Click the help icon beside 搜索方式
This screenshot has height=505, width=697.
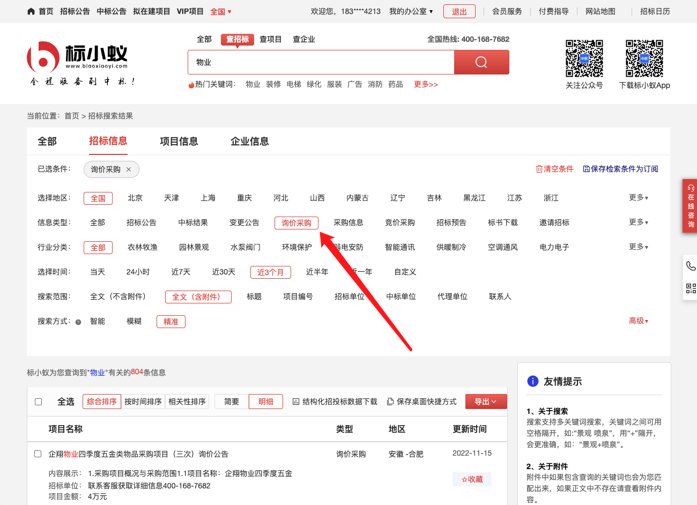point(78,322)
